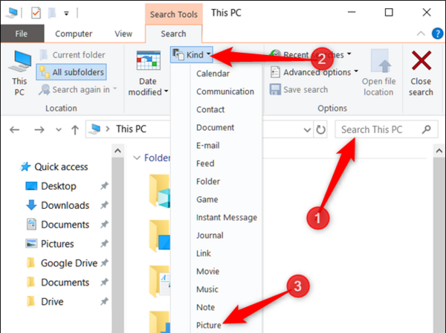Go up one level with up arrow

pyautogui.click(x=75, y=129)
